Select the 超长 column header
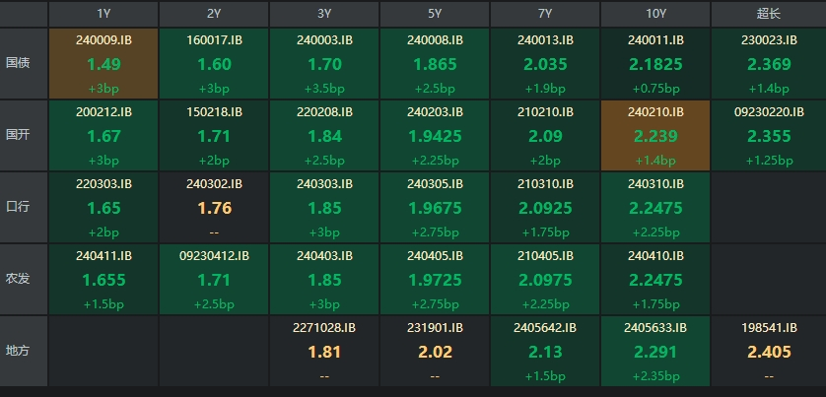The width and height of the screenshot is (826, 397). [x=769, y=14]
